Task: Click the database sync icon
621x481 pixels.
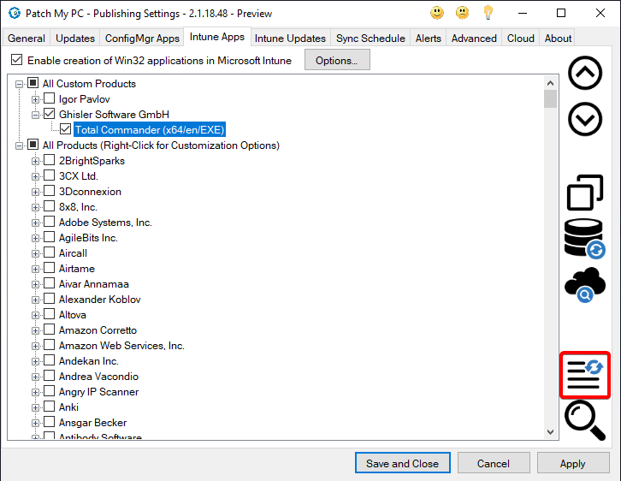Action: tap(585, 238)
